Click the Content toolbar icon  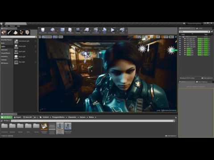pos(62,31)
